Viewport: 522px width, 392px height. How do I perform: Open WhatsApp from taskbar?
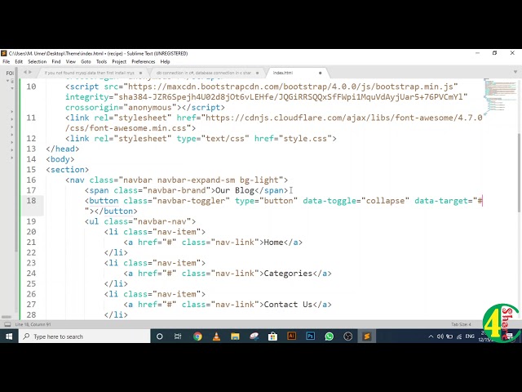coord(330,336)
